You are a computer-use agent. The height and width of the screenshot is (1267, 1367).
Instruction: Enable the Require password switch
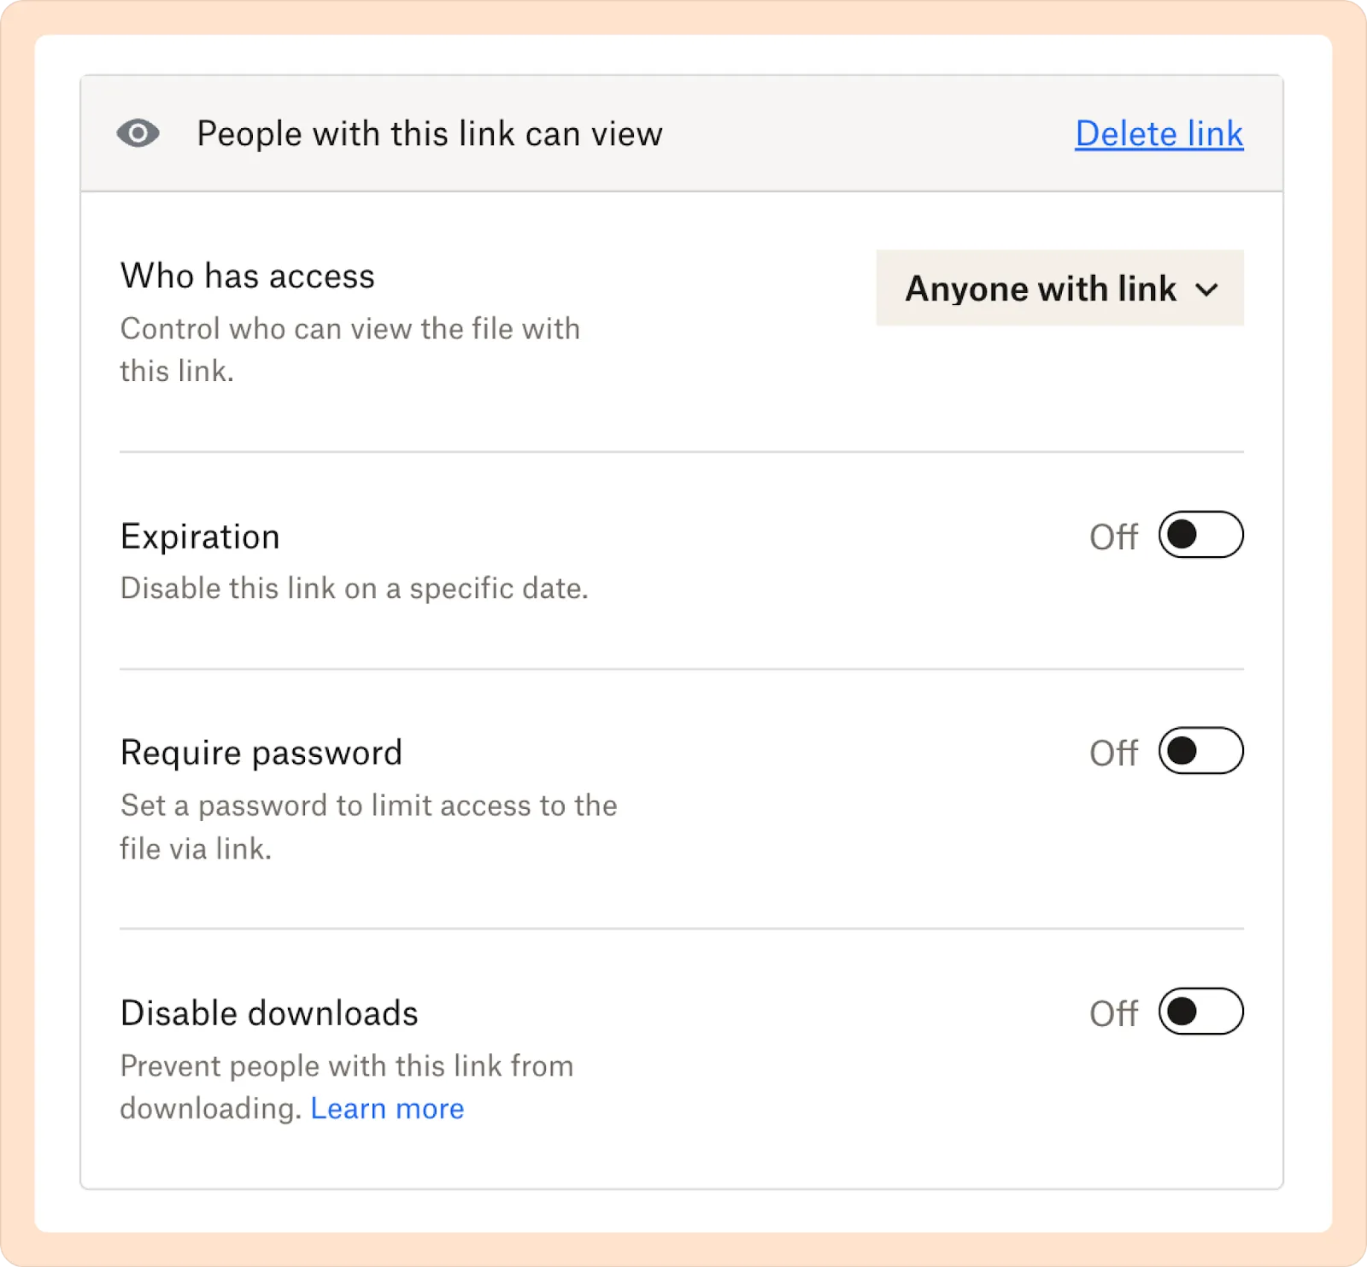[1200, 751]
